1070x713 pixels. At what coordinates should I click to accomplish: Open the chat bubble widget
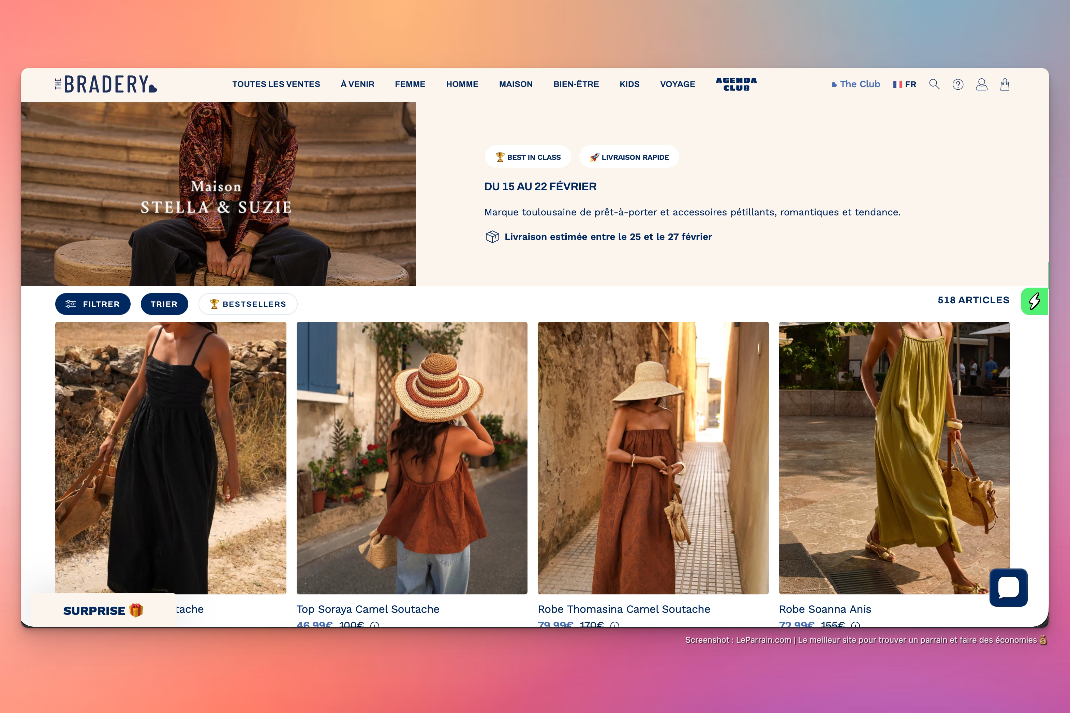tap(1008, 587)
